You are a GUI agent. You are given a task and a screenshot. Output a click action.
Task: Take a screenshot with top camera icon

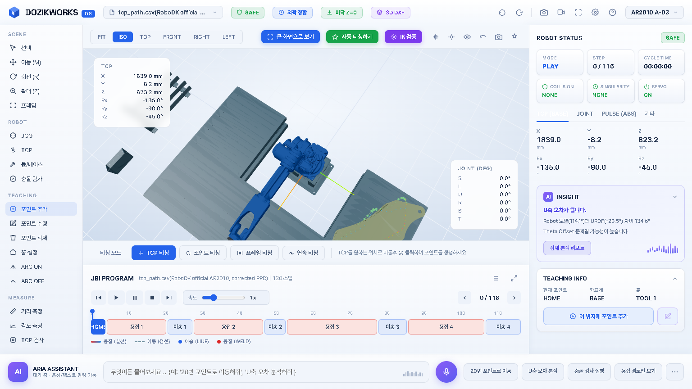point(544,13)
